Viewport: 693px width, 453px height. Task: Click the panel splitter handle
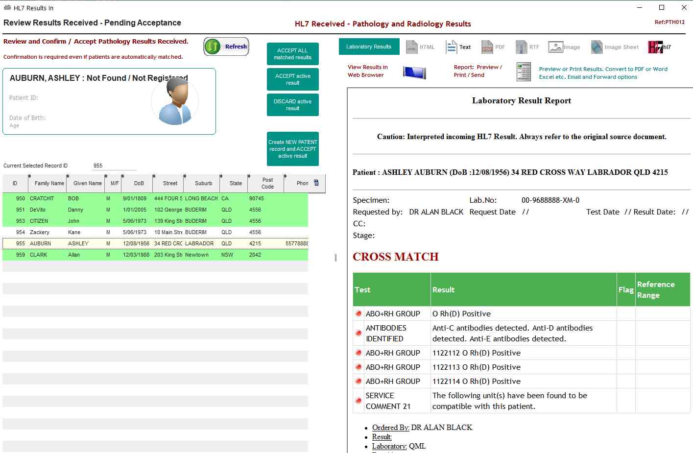click(x=335, y=258)
